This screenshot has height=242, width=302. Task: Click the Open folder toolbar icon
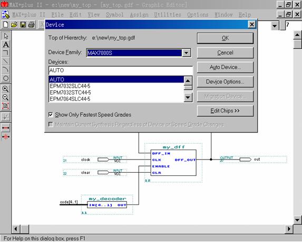coord(14,25)
